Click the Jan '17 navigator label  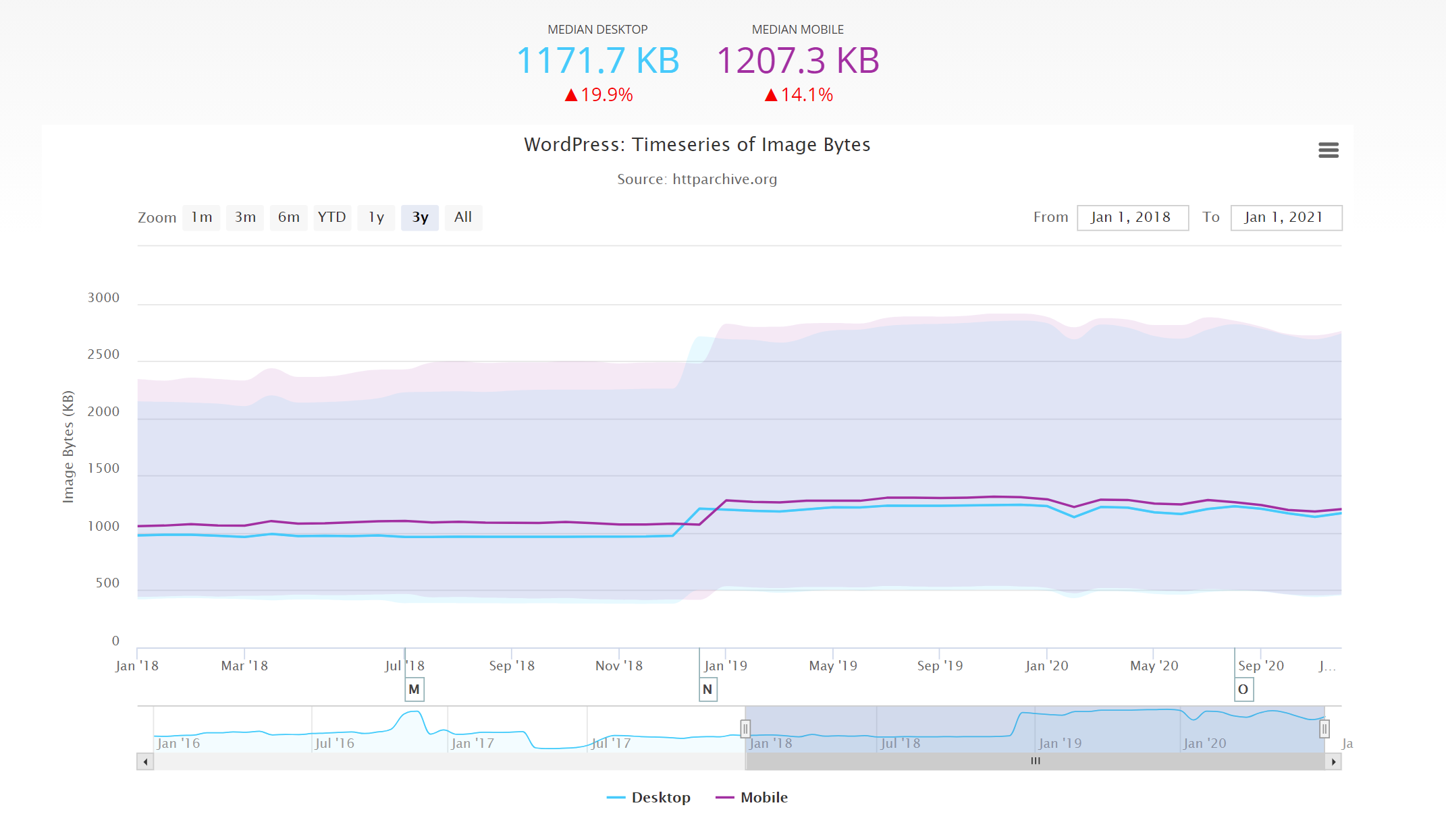click(473, 743)
